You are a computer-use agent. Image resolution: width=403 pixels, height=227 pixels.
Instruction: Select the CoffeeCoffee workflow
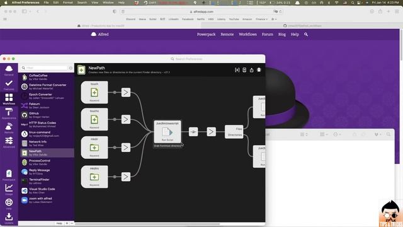click(47, 77)
